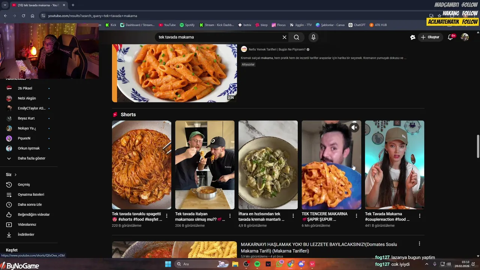480x270 pixels.
Task: Open ChatGPT bookmark in bookmarks bar
Action: (357, 25)
